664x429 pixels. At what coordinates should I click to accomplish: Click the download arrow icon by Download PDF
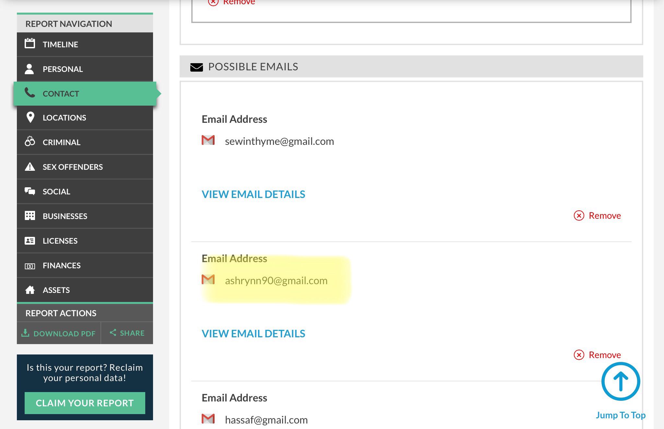(x=25, y=333)
